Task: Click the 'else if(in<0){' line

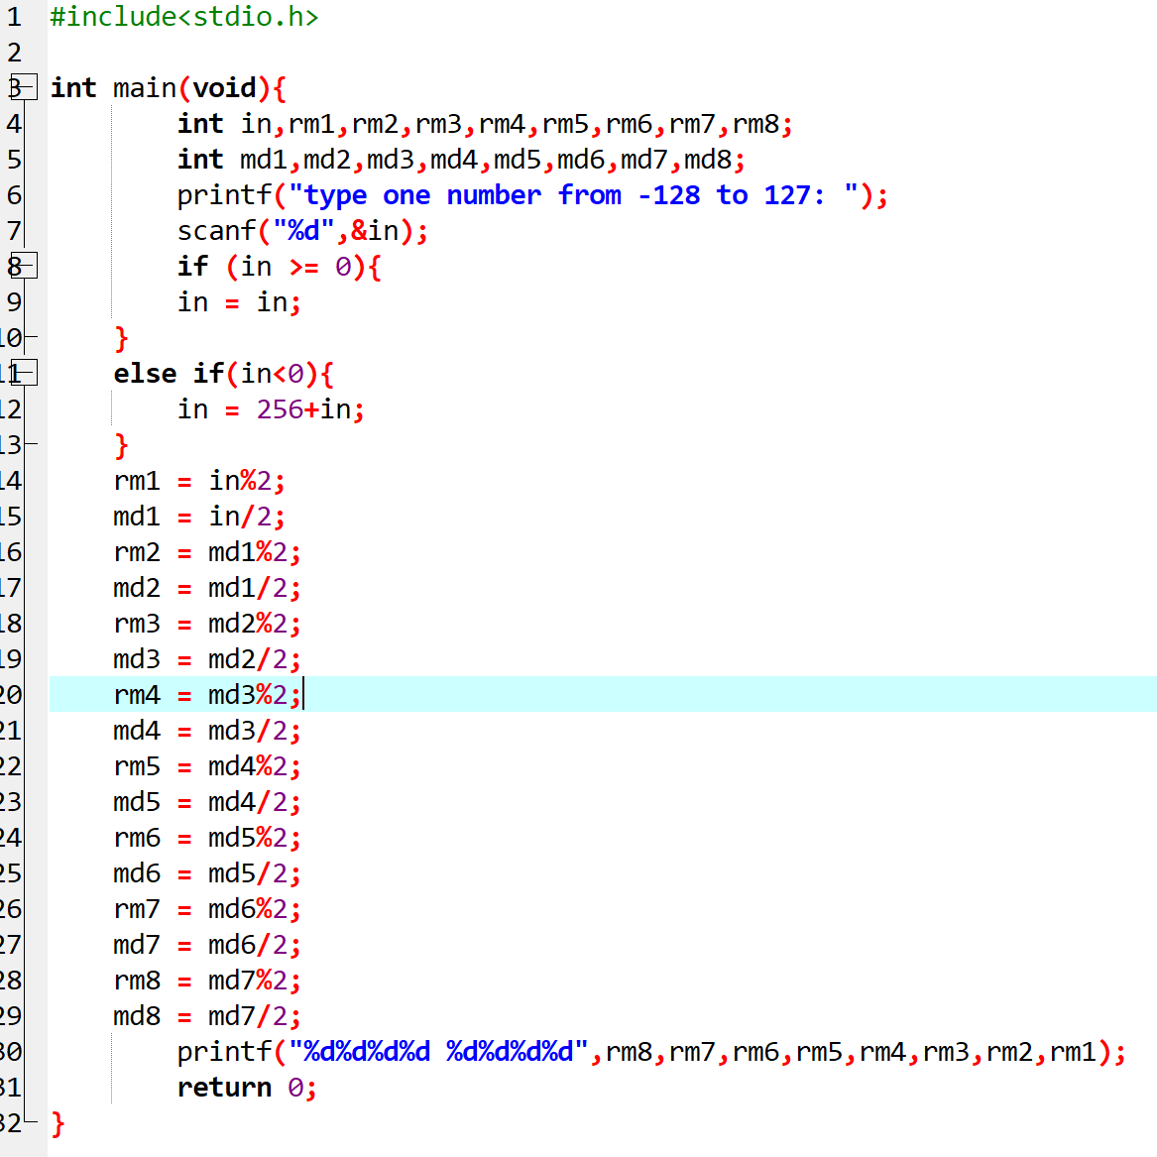Action: [x=224, y=374]
